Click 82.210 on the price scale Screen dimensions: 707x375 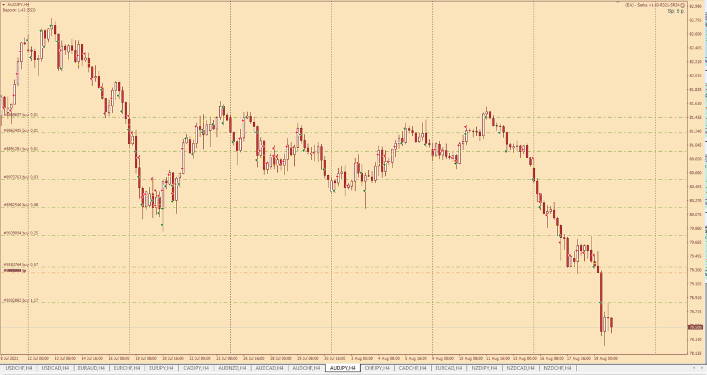tap(695, 62)
